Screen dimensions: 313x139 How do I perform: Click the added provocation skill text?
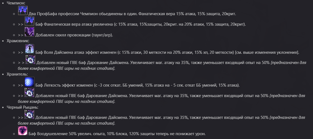(74, 35)
